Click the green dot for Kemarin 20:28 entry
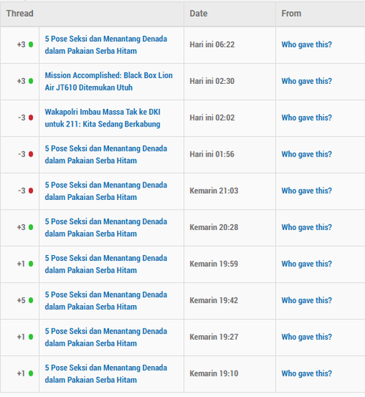The height and width of the screenshot is (397, 365). click(31, 227)
